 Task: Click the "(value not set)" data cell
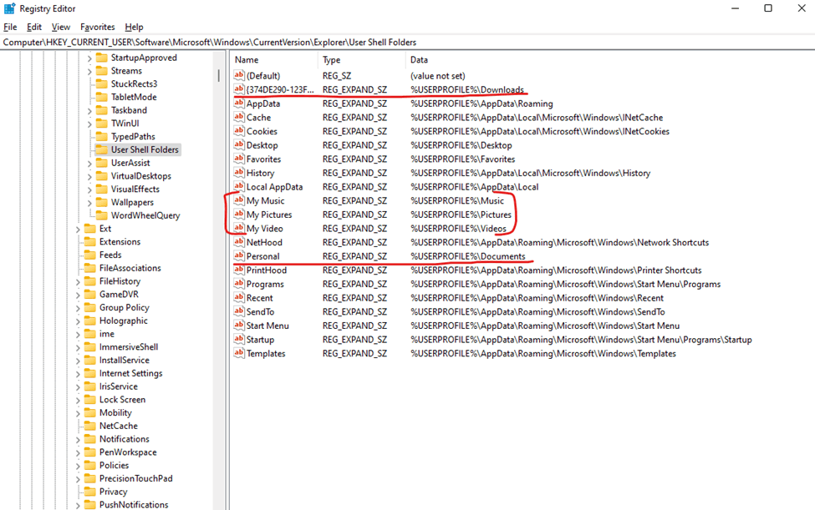click(x=438, y=75)
